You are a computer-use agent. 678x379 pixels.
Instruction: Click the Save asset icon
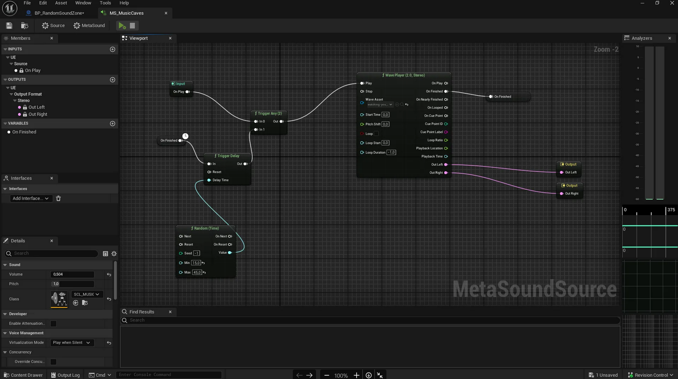coord(9,26)
